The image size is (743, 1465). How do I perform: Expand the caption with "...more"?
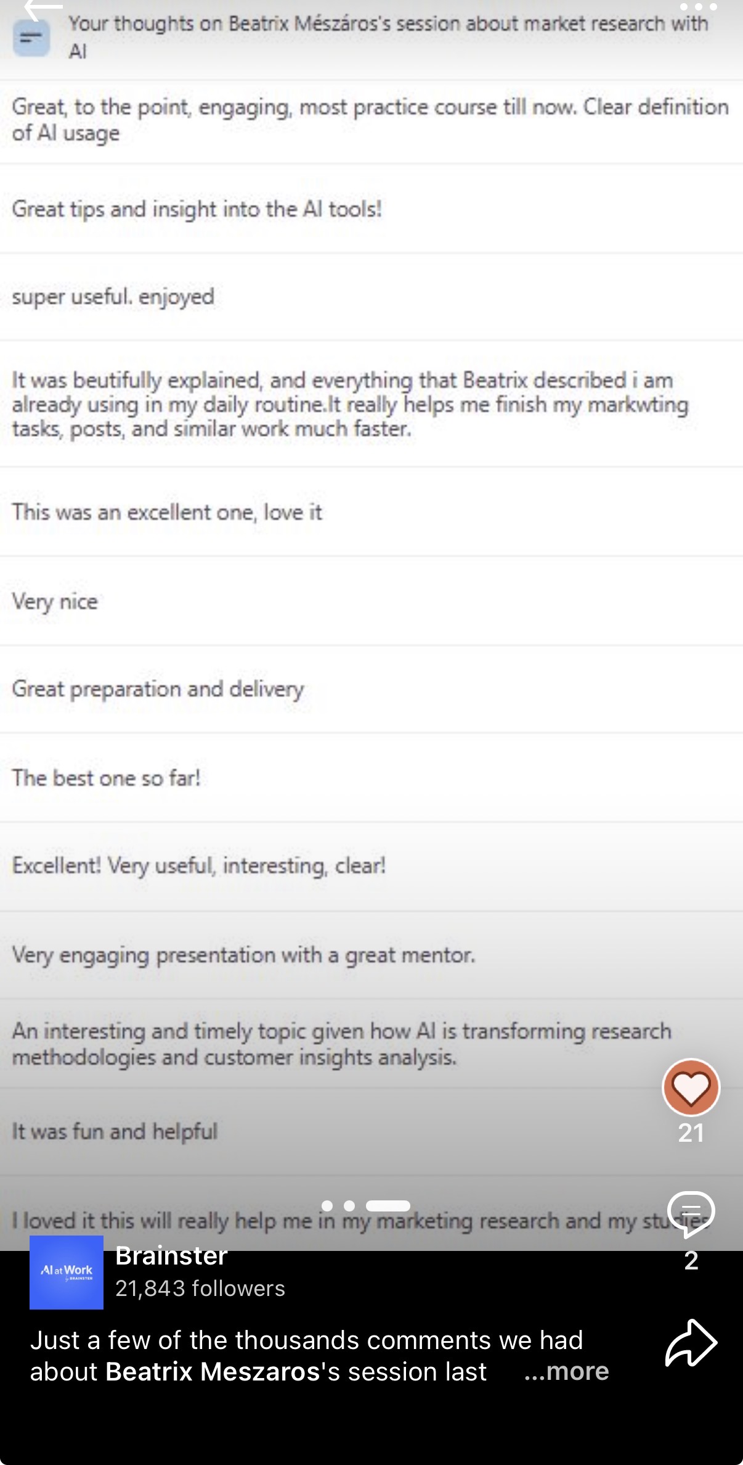pos(566,1371)
